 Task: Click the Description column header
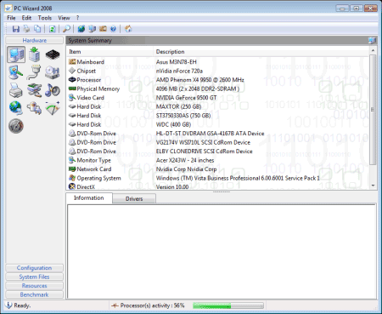(261, 52)
